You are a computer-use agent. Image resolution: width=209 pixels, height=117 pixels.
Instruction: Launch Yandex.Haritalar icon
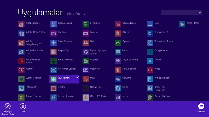tap(150, 98)
